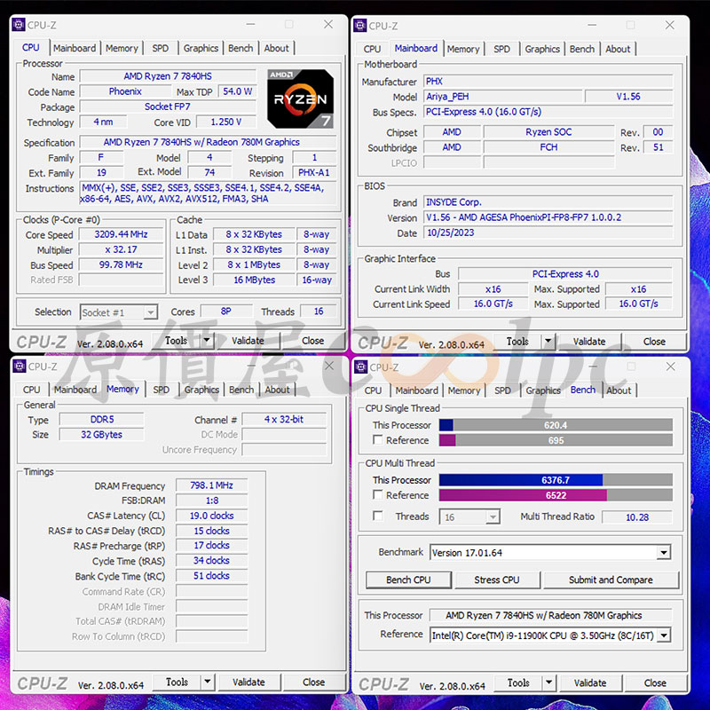Open the About tab in the CPU-tab window
The image size is (710, 710).
pyautogui.click(x=276, y=48)
